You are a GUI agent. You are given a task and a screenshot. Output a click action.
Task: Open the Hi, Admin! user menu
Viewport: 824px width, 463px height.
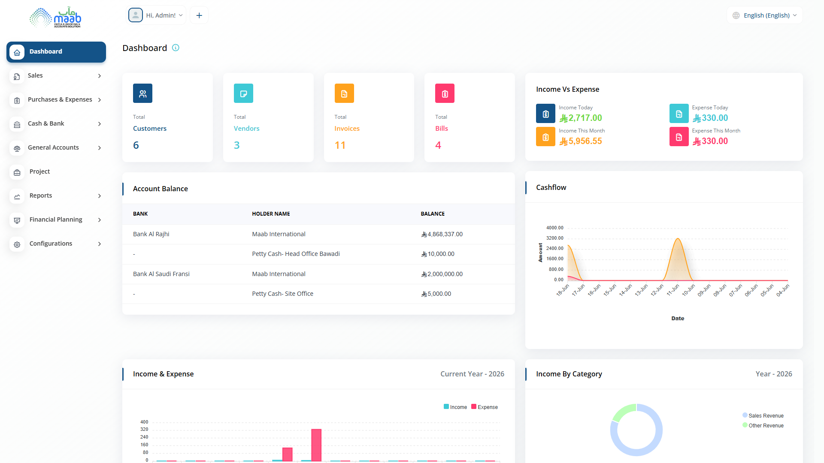(x=156, y=15)
